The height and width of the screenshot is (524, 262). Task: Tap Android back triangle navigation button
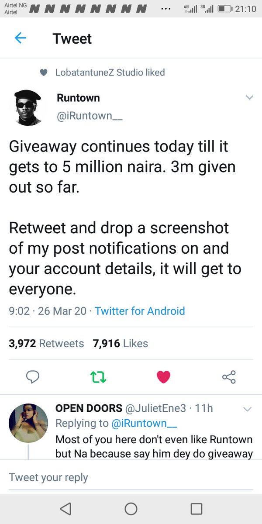tap(65, 508)
